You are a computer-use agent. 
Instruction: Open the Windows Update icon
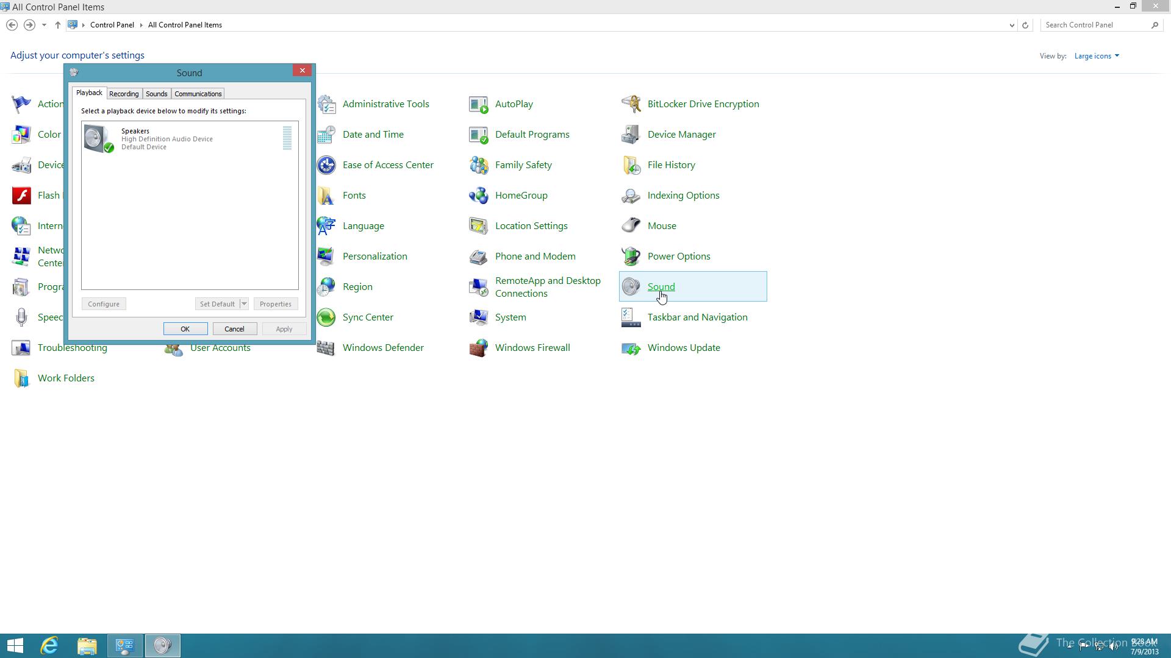point(631,348)
